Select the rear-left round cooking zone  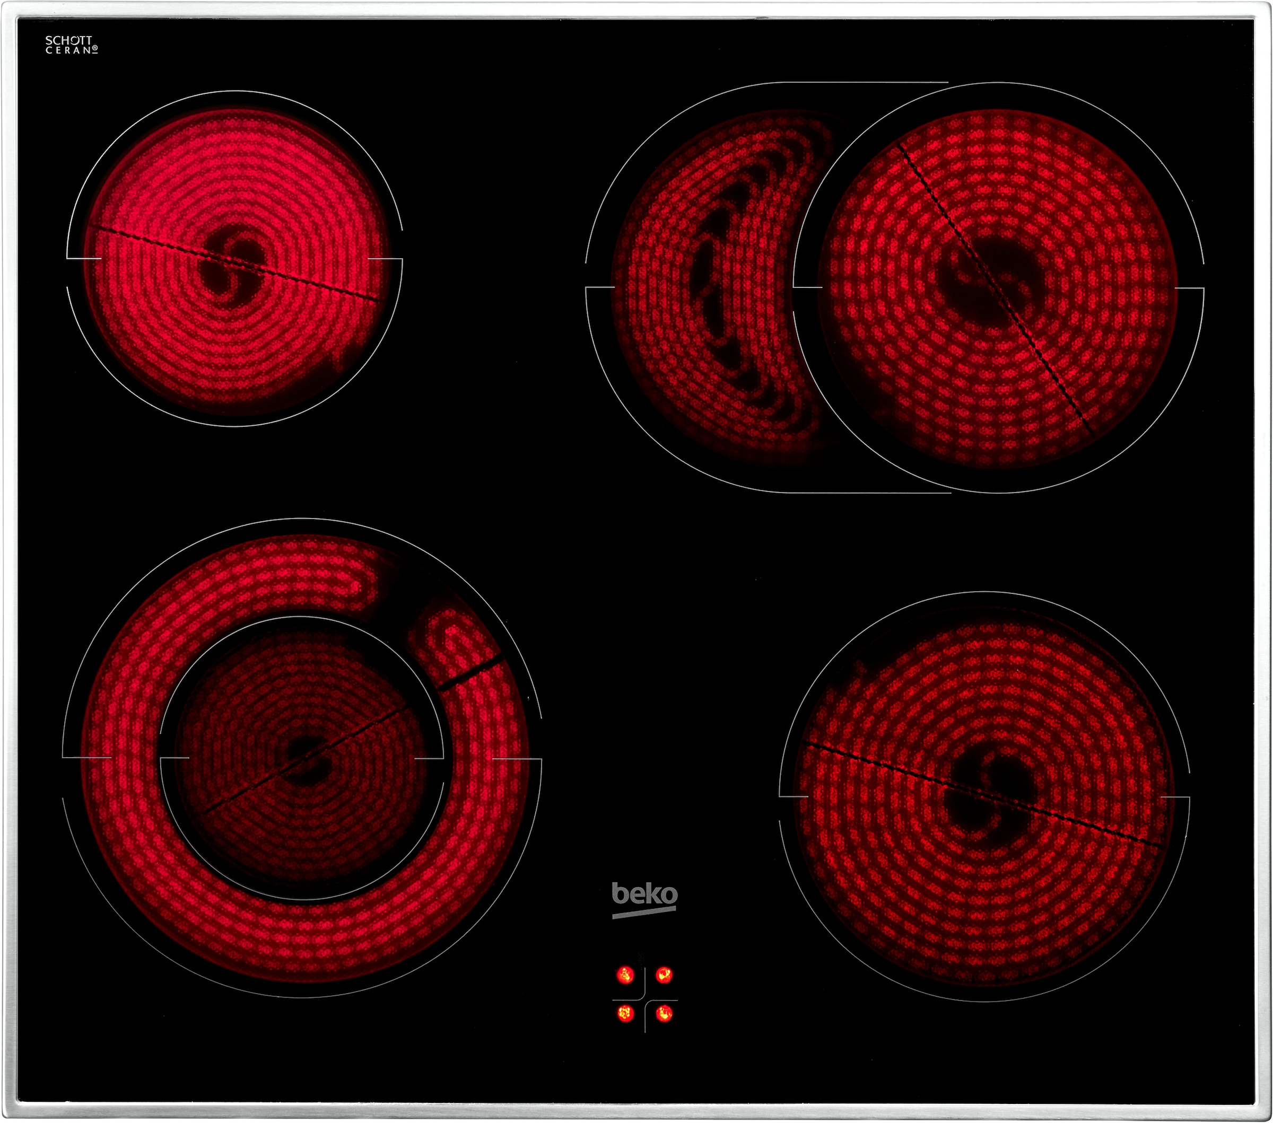point(235,259)
